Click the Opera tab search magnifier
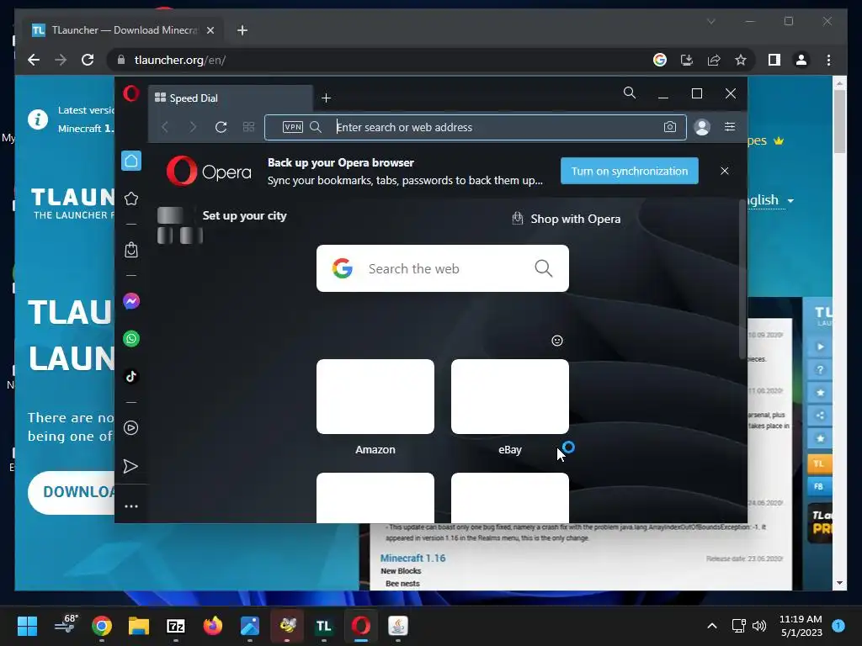The image size is (862, 646). coord(630,93)
